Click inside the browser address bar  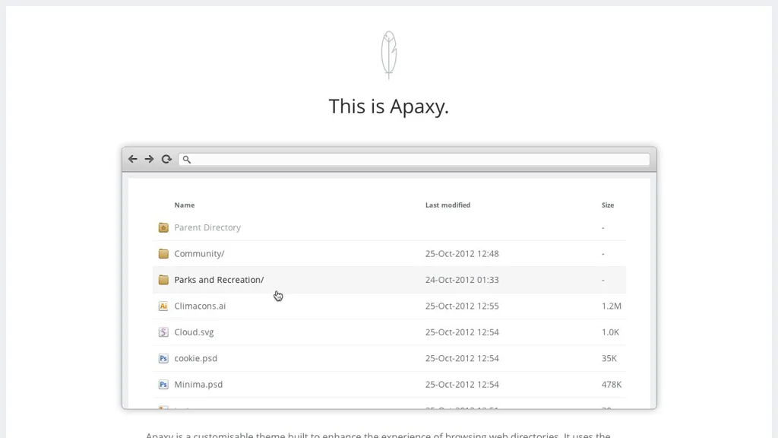418,160
